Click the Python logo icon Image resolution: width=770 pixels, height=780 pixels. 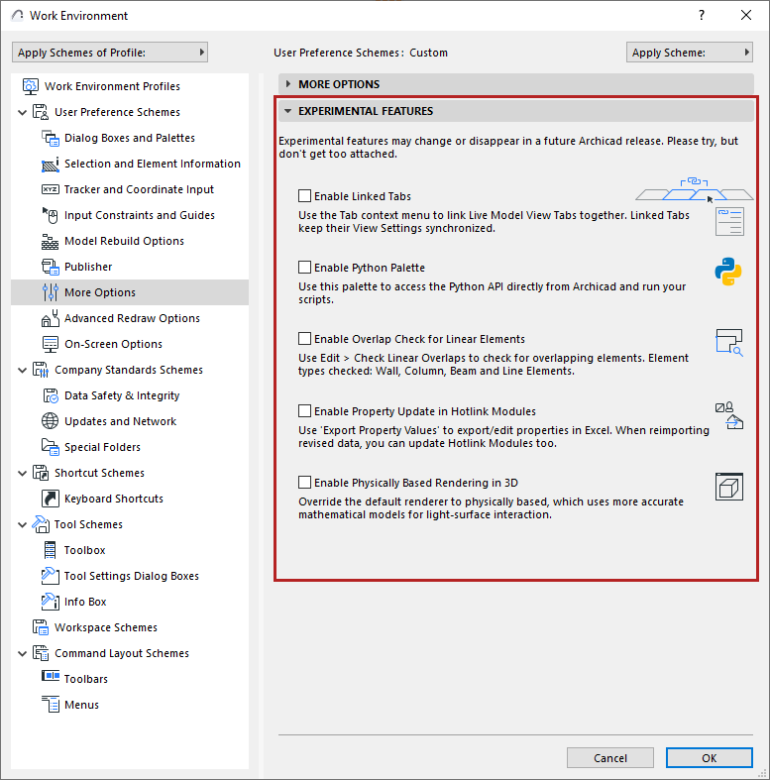click(x=728, y=272)
